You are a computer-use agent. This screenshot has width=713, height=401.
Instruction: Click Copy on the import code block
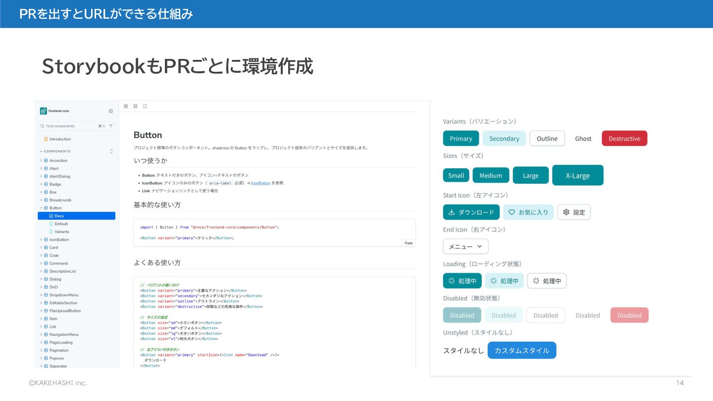[x=408, y=243]
